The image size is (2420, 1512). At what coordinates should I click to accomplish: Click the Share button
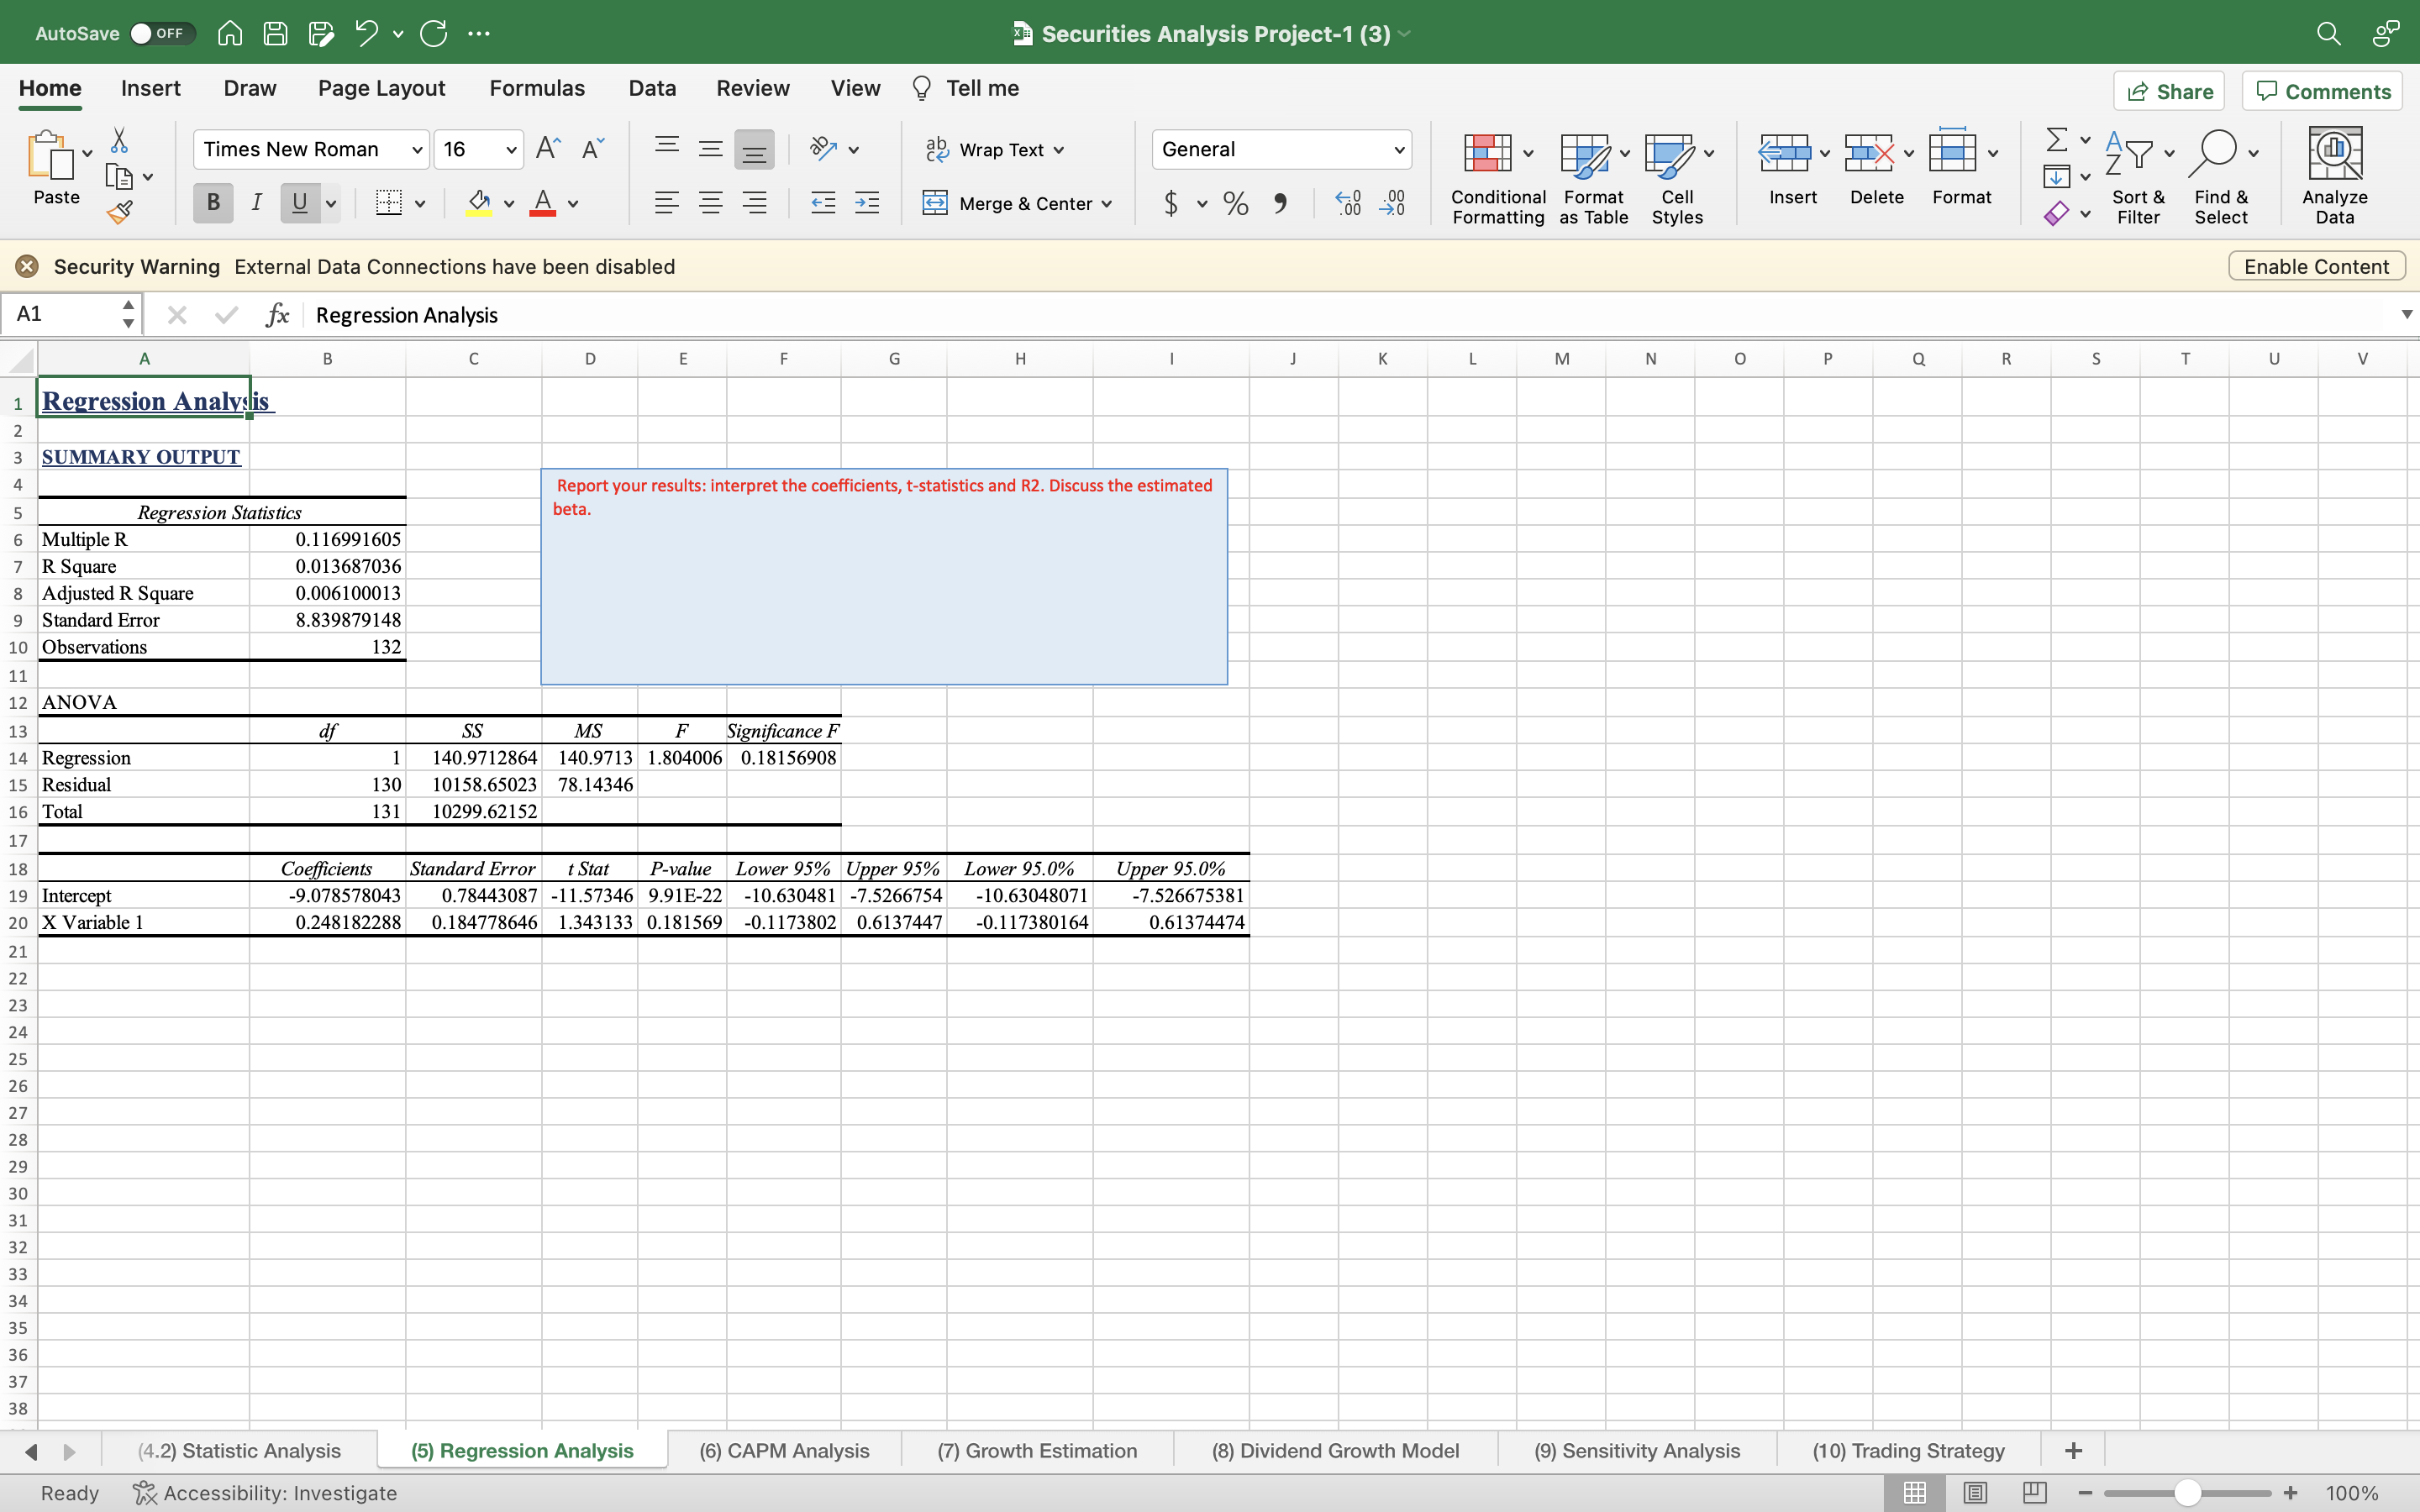coord(2168,91)
